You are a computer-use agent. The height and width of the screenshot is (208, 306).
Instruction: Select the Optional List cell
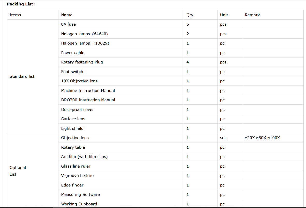click(x=18, y=171)
